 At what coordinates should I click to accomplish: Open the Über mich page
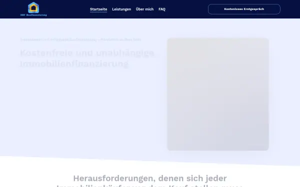click(144, 9)
